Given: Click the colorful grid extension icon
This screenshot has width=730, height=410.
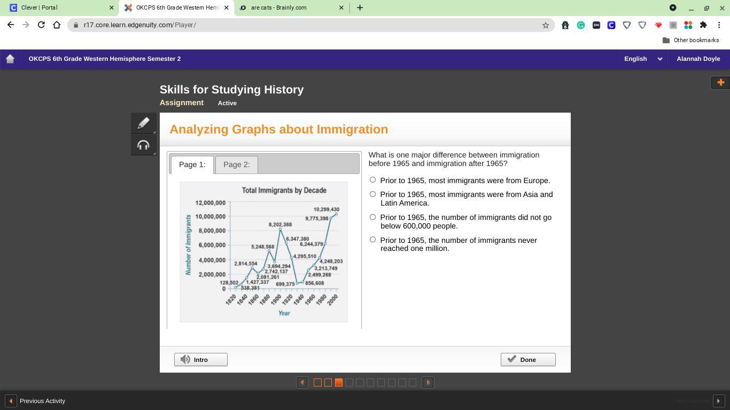Looking at the screenshot, I should [688, 25].
